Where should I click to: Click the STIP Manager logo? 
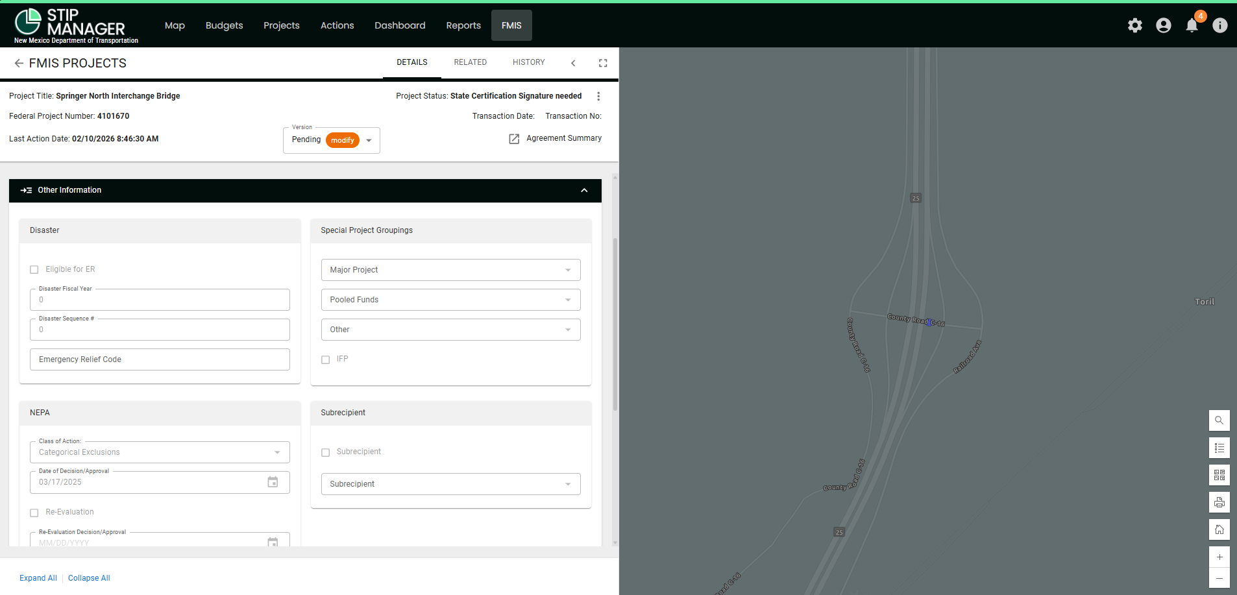click(76, 26)
